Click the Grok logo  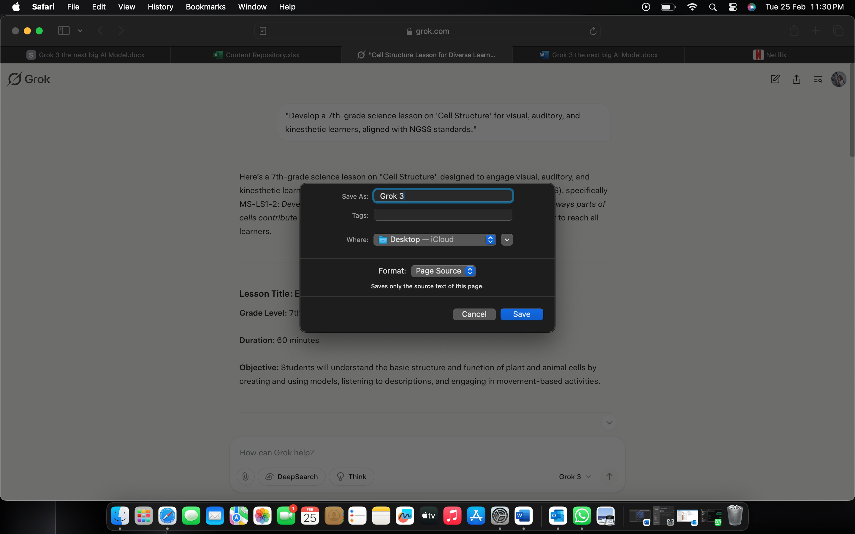click(28, 79)
